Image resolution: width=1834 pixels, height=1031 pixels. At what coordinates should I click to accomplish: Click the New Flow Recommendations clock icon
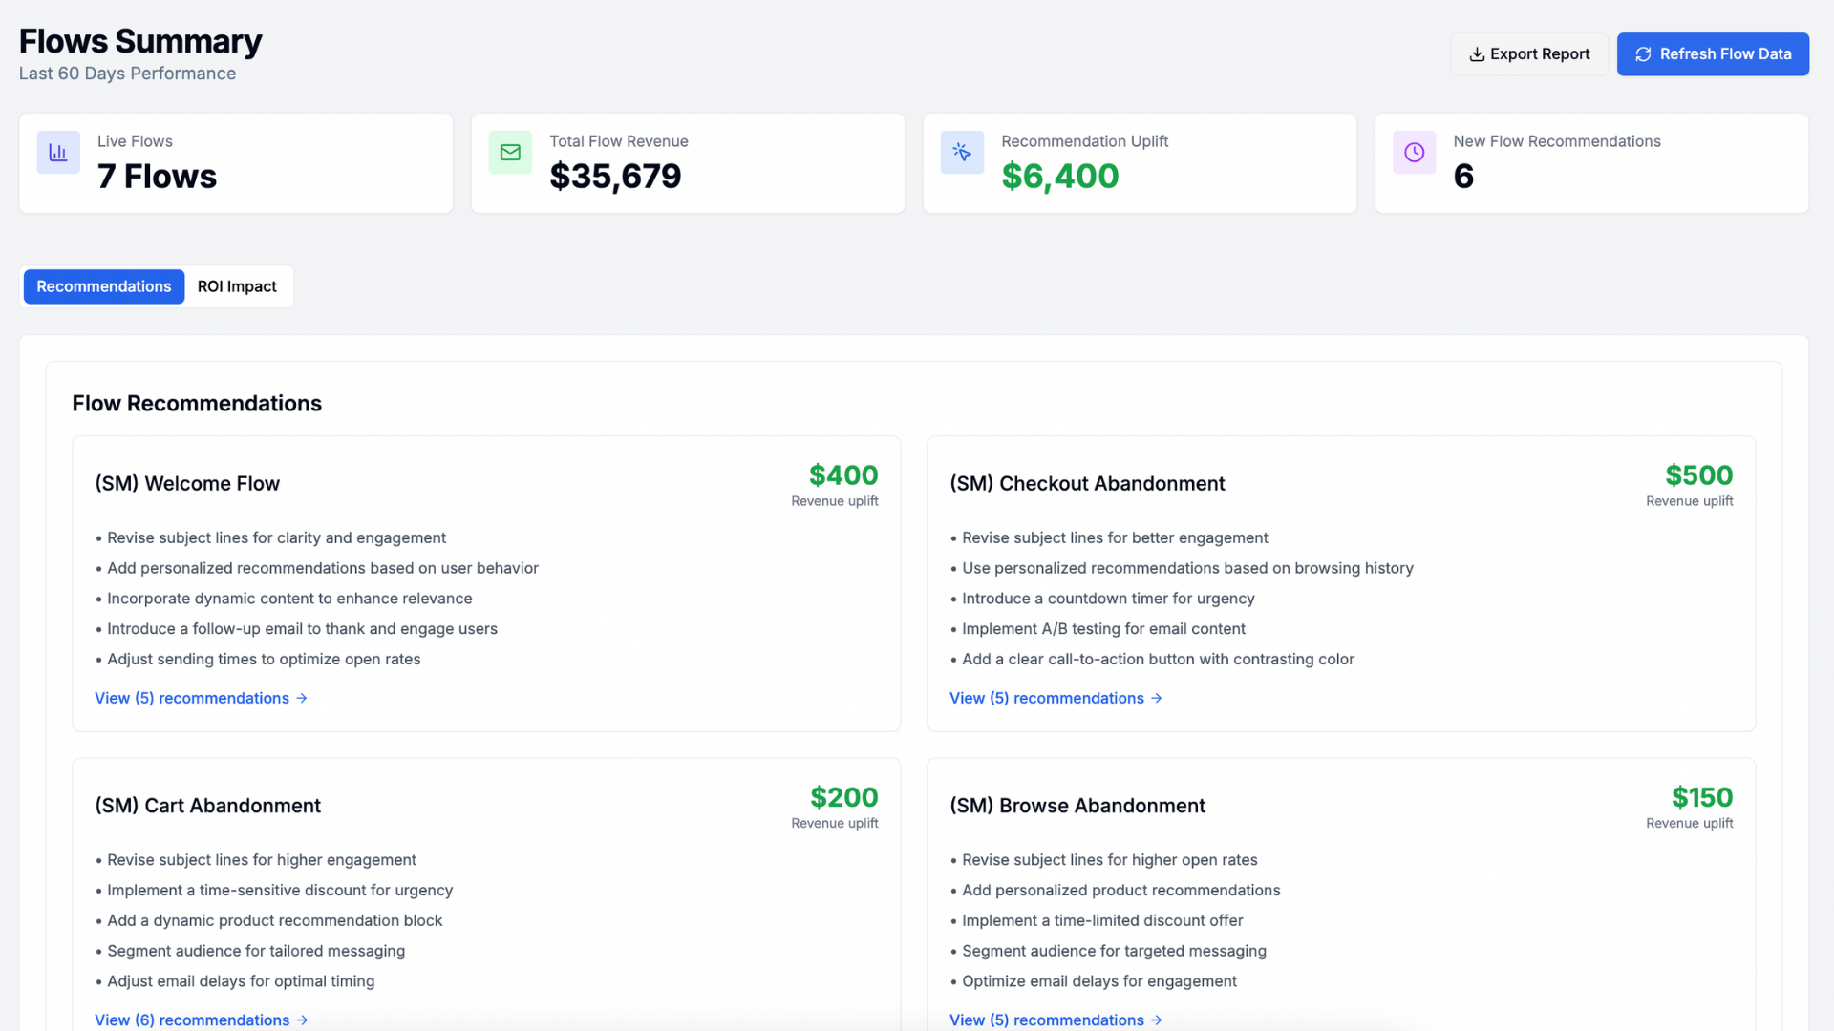tap(1414, 153)
